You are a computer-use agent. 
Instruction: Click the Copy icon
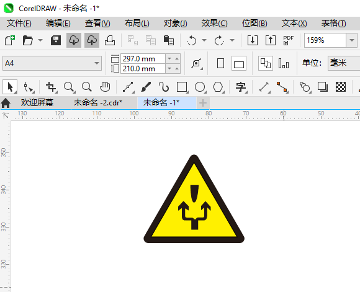(x=151, y=40)
